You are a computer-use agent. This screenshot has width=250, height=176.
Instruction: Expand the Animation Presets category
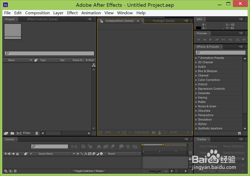pyautogui.click(x=196, y=58)
